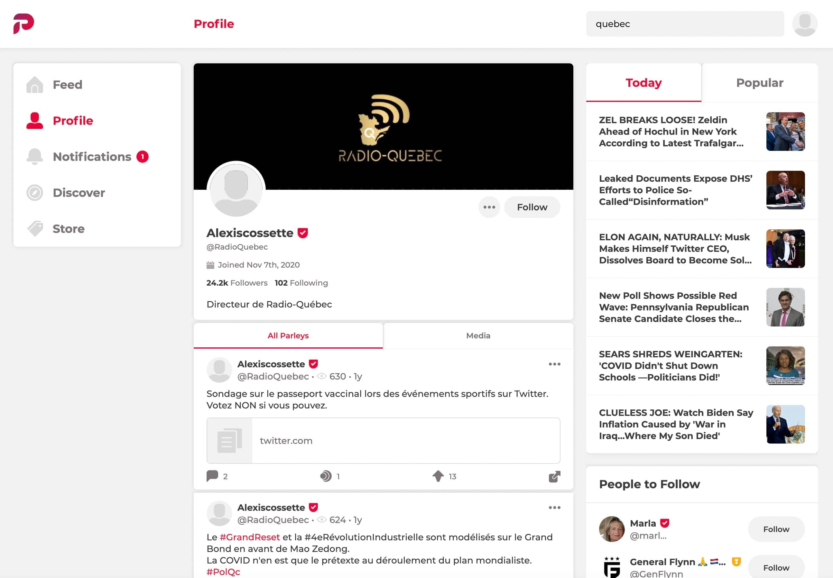Click the Sears Weingarten news thumbnail
Screen dimensions: 833x578
[x=785, y=365]
